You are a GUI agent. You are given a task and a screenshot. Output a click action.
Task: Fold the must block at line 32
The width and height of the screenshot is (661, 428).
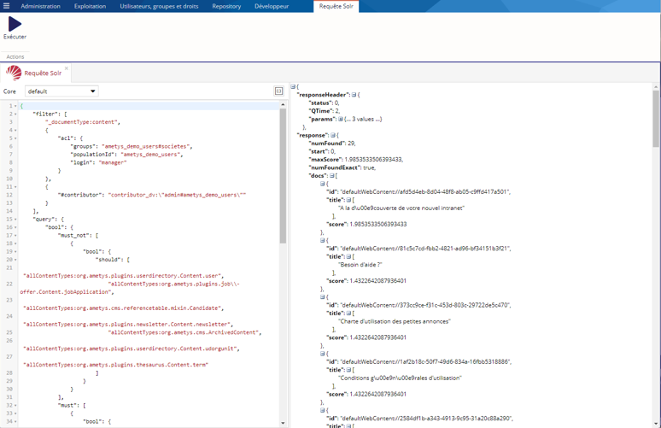coord(15,406)
